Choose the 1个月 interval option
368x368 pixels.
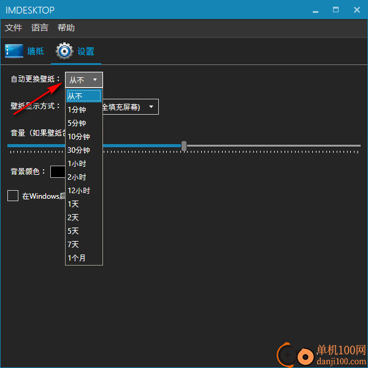click(x=84, y=258)
